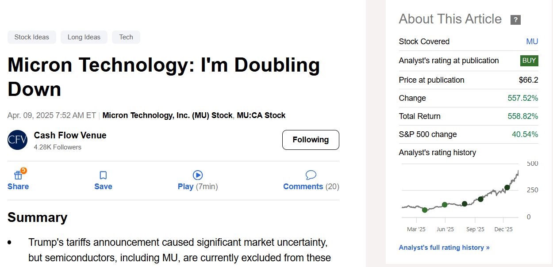
Task: Click the Save bookmark icon
Action: point(103,175)
